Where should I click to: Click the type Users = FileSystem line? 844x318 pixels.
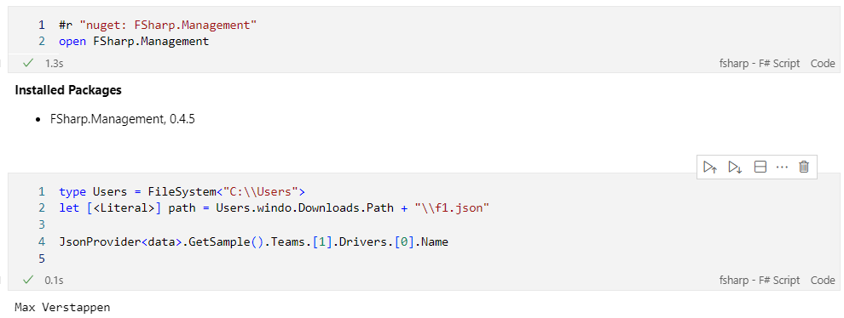pyautogui.click(x=182, y=192)
